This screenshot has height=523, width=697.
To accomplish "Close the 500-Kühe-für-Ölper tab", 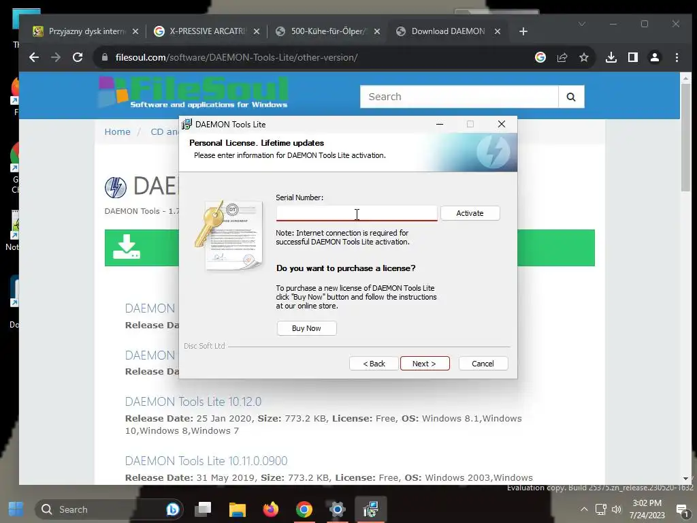I will (377, 31).
